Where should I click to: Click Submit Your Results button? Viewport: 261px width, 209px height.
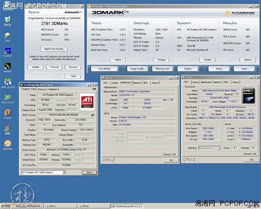tap(54, 49)
